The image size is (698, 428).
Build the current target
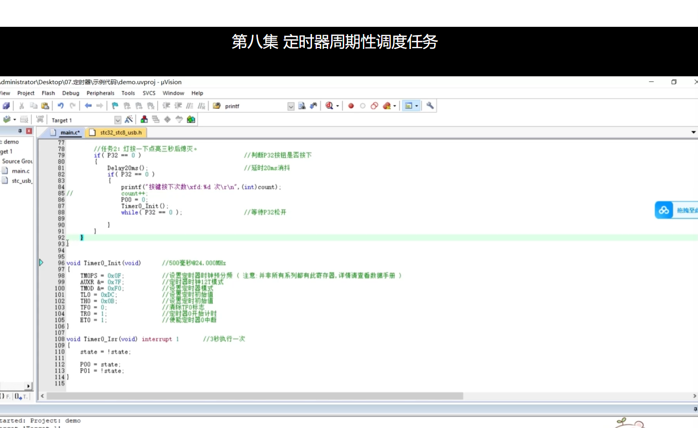pos(7,120)
